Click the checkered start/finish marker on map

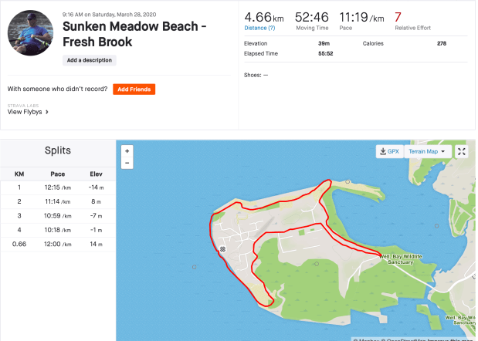tap(222, 249)
